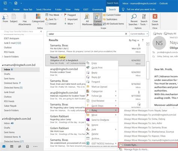Open the Quick Steps submenu

point(102,106)
